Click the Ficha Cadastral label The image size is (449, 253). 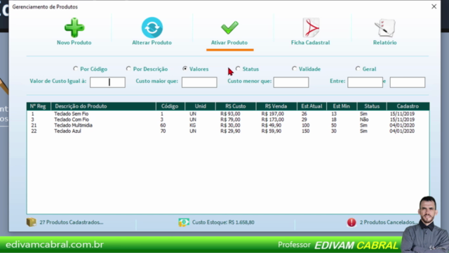coord(310,42)
